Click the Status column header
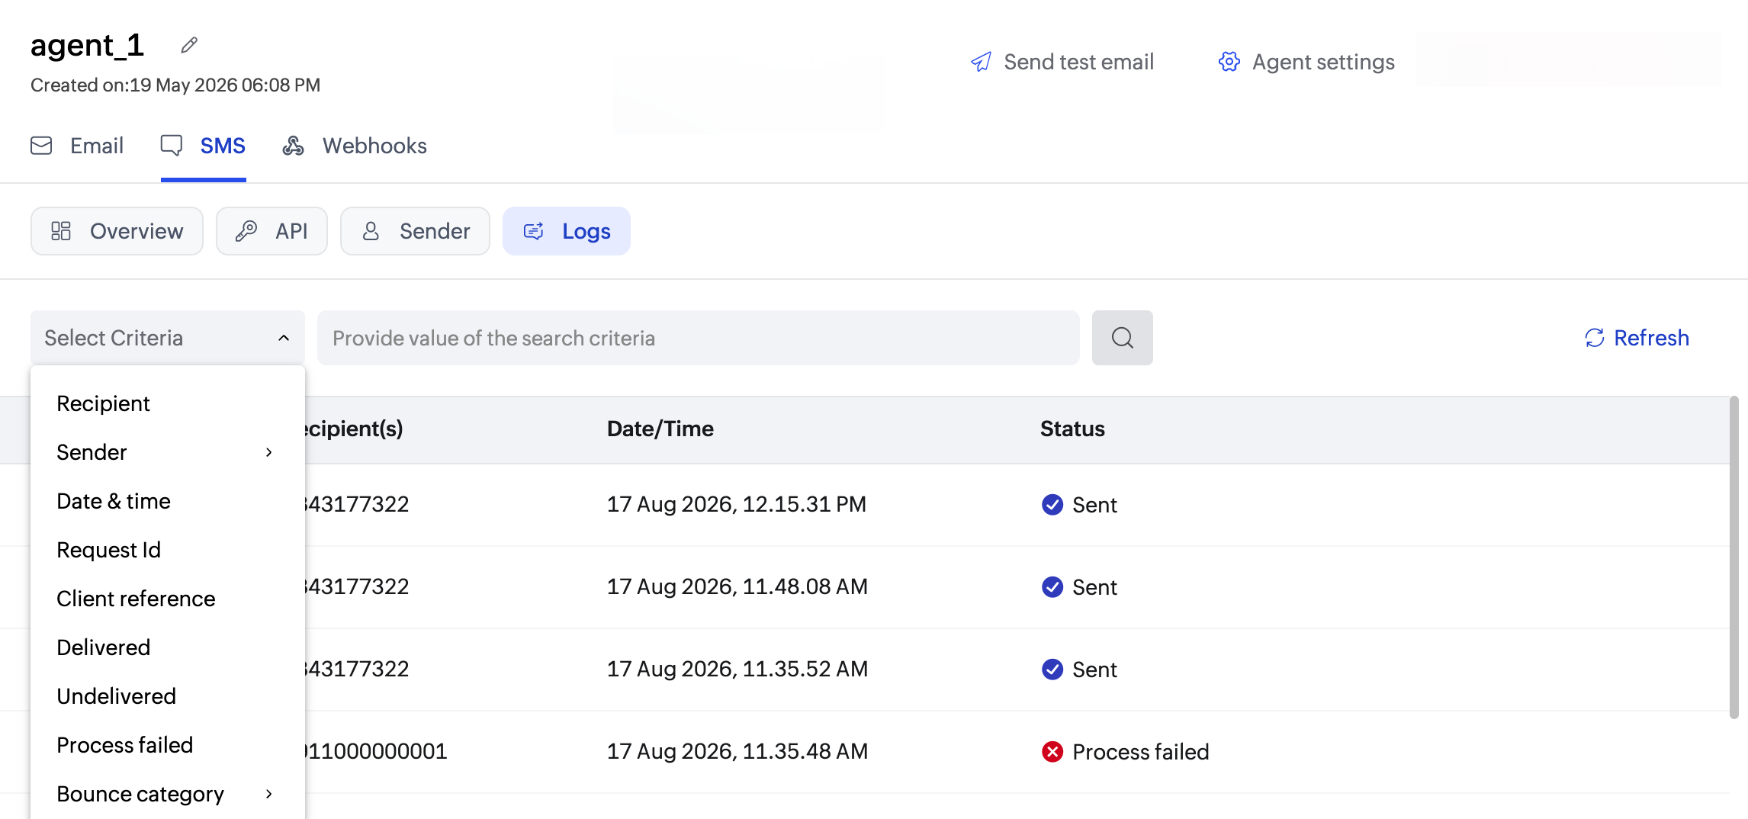The image size is (1748, 819). [1072, 429]
